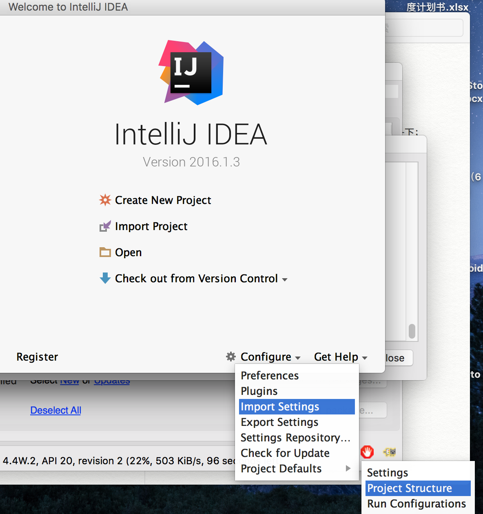Click the Deselect All link in the background window

tap(56, 410)
